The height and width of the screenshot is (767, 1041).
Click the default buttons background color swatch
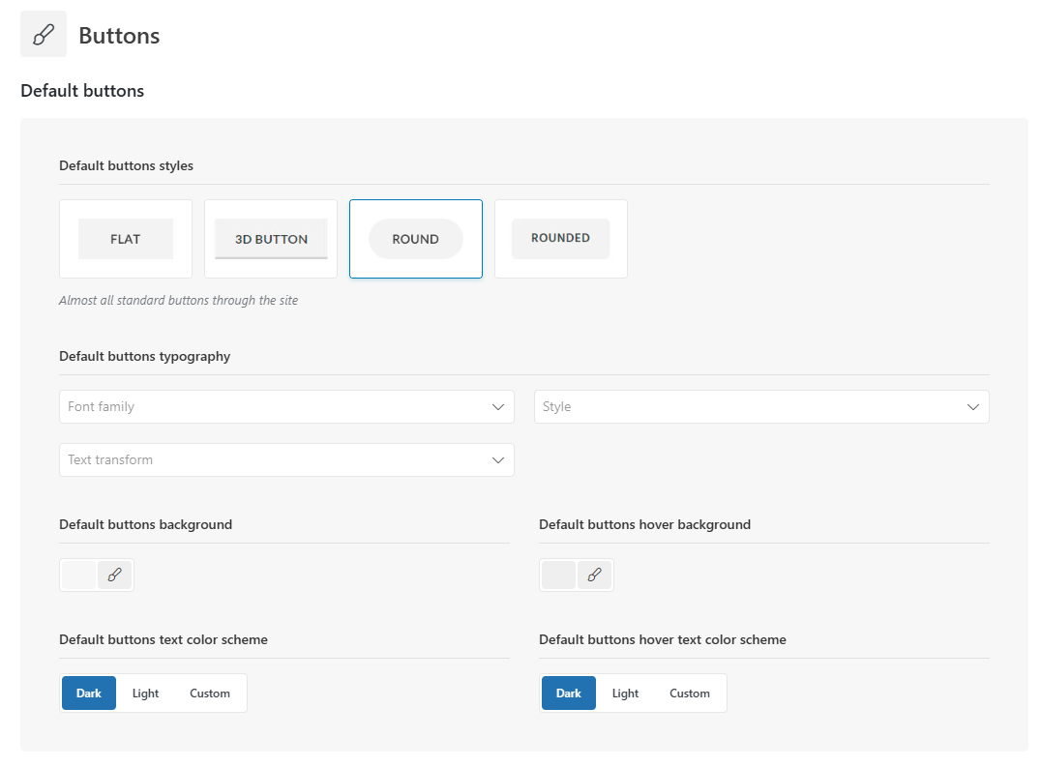pyautogui.click(x=79, y=575)
